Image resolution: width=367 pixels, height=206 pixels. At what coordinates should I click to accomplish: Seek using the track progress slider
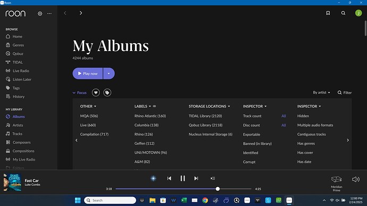[183, 188]
